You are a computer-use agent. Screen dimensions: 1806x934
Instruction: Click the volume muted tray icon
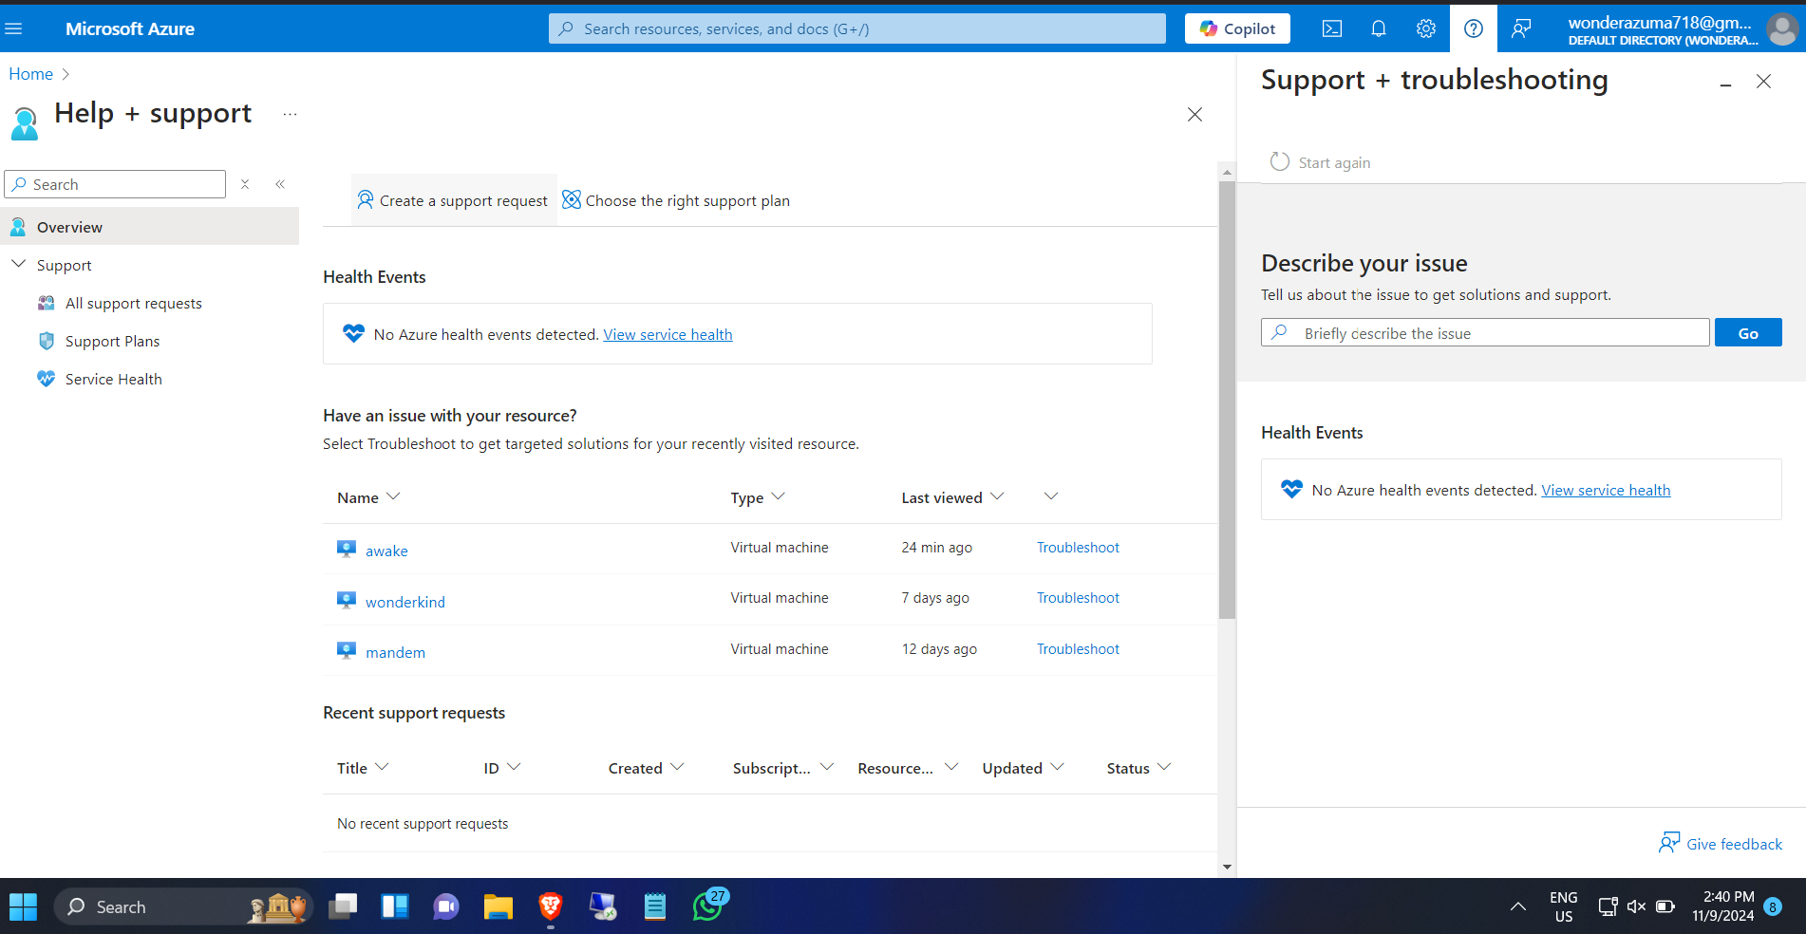(x=1636, y=906)
